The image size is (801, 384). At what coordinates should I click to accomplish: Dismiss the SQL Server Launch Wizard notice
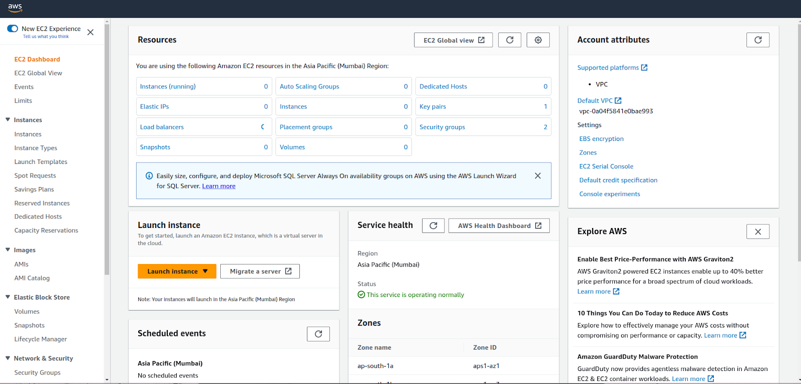pyautogui.click(x=538, y=175)
